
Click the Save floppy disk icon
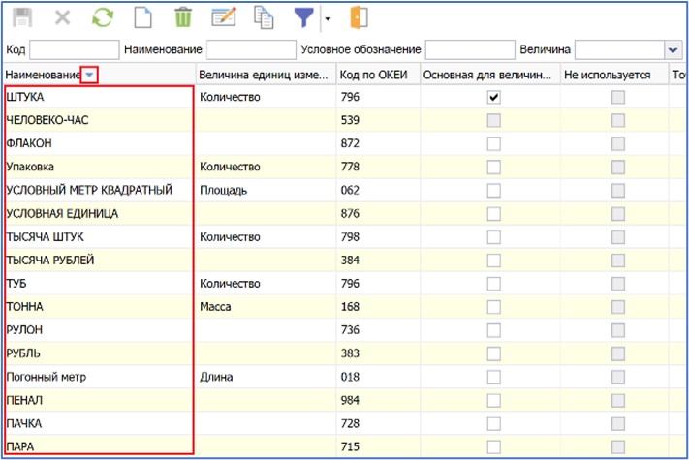22,18
